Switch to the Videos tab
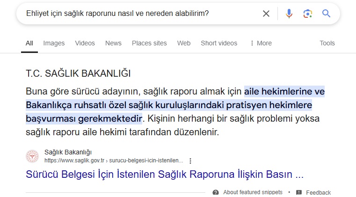The image size is (356, 197). [85, 43]
